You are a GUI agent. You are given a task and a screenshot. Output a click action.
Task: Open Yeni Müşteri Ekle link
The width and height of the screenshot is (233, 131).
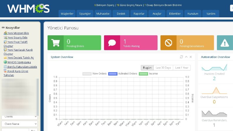click(x=18, y=33)
